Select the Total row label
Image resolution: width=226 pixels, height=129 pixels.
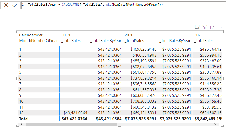tap(24, 119)
